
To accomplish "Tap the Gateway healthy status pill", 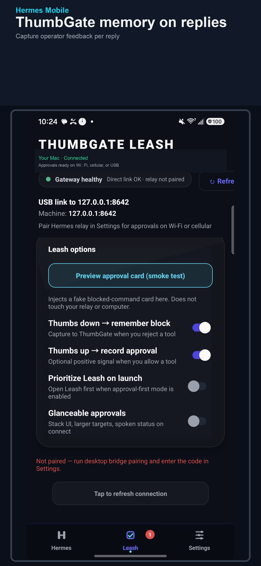I will (x=115, y=179).
